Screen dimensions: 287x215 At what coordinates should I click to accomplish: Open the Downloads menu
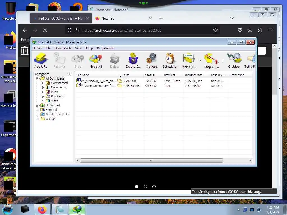(63, 48)
